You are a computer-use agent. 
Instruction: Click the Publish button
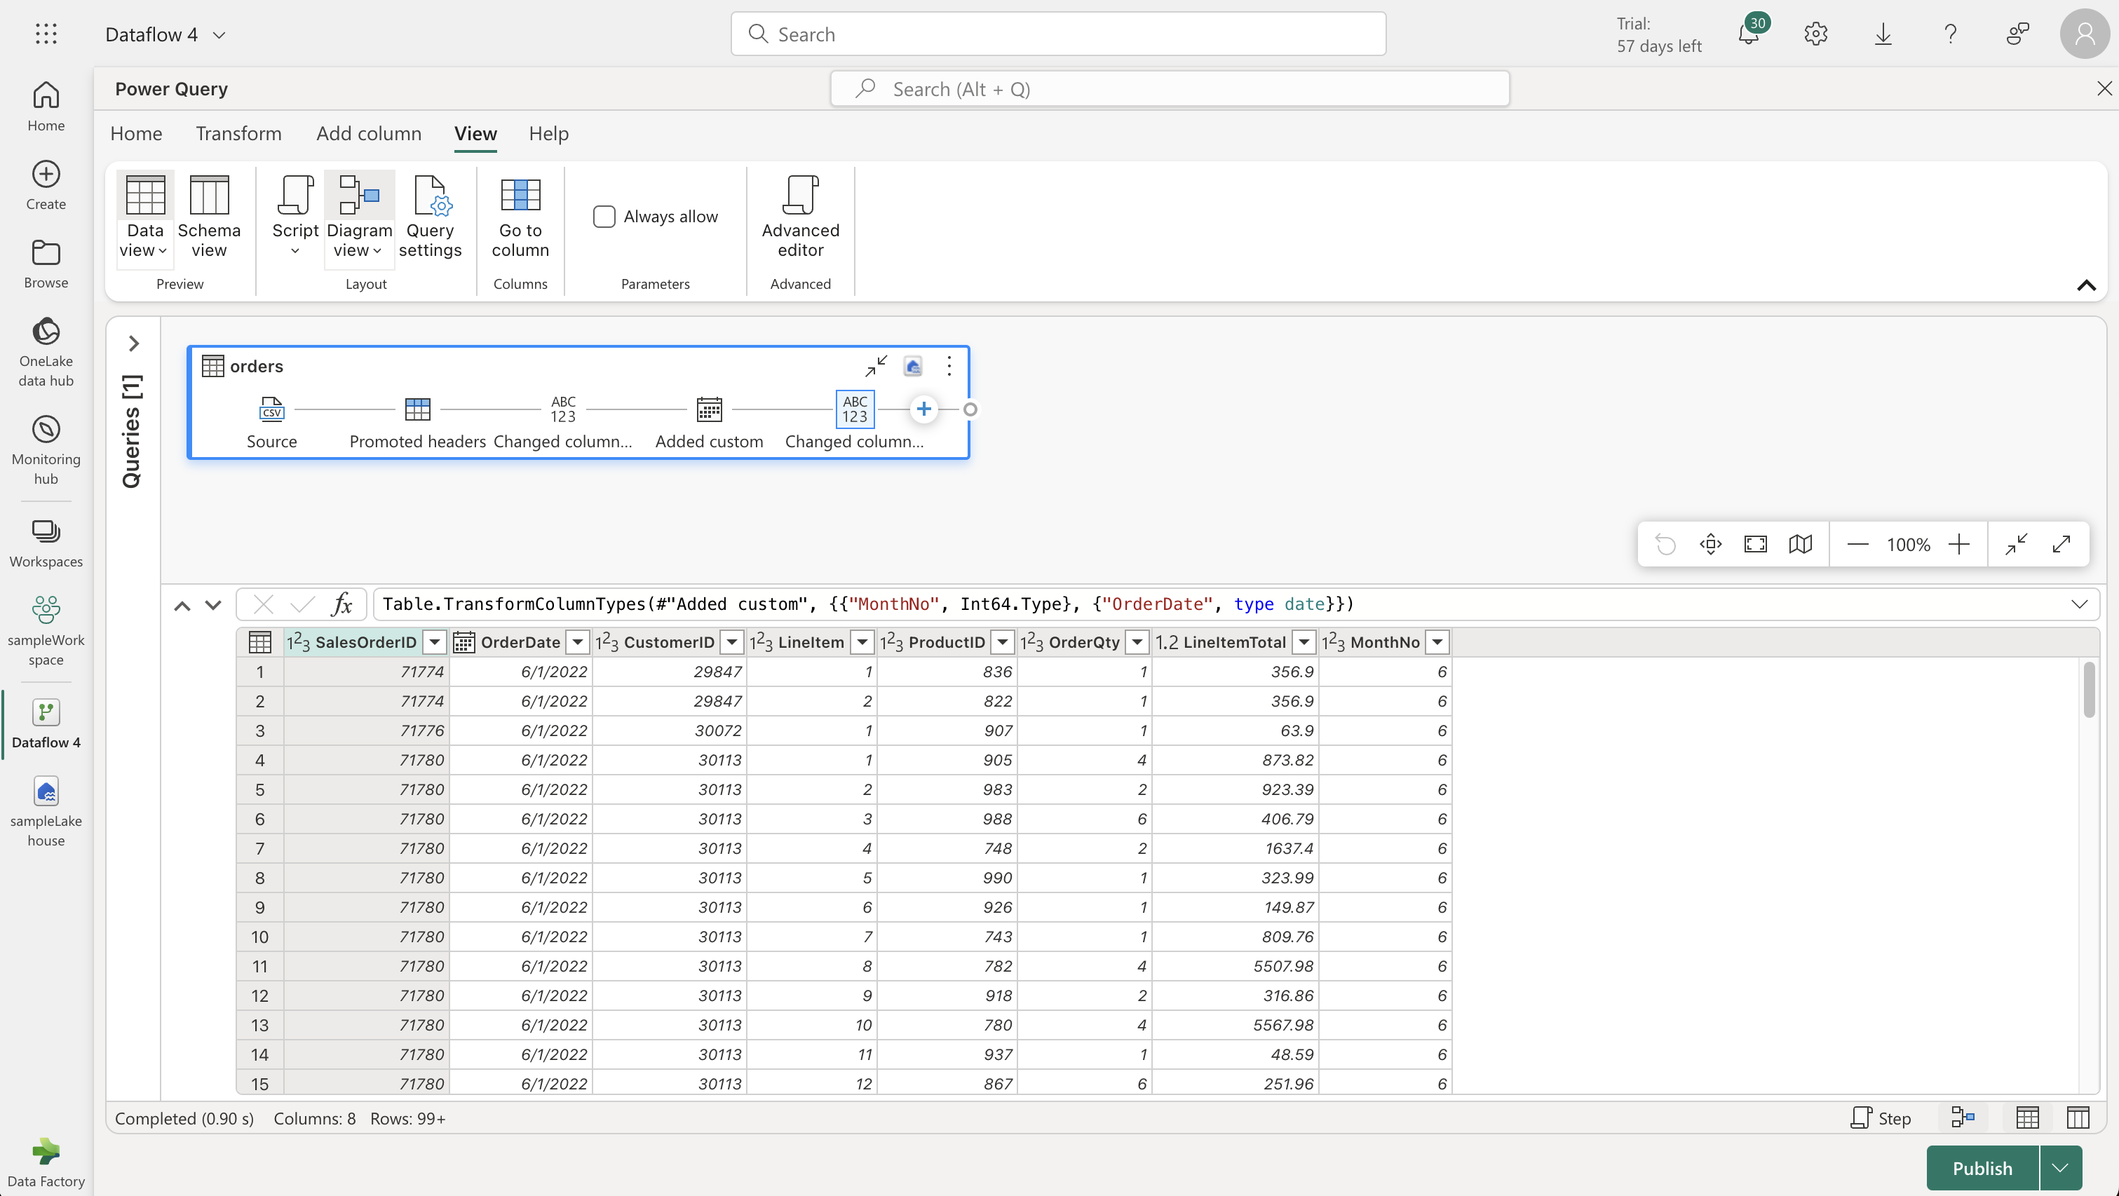(x=1982, y=1167)
